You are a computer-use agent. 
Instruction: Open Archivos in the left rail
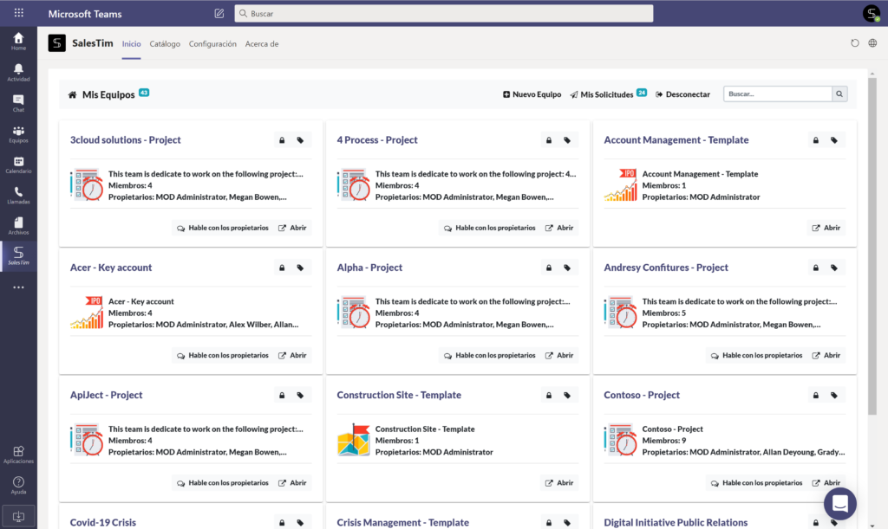coord(19,225)
